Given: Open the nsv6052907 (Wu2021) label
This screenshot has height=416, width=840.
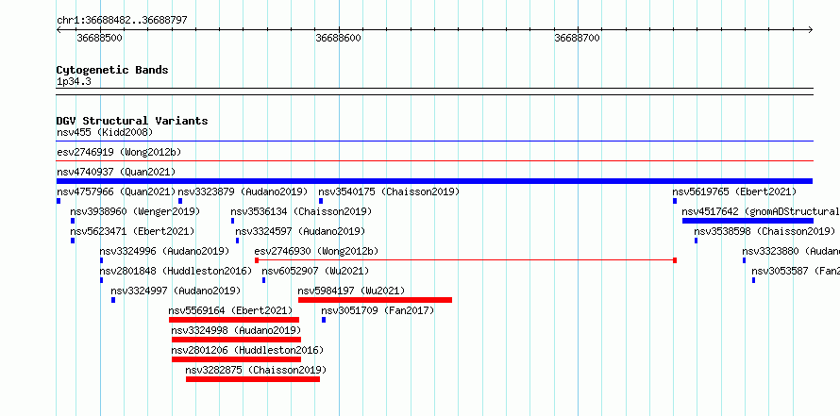Looking at the screenshot, I should coord(315,271).
